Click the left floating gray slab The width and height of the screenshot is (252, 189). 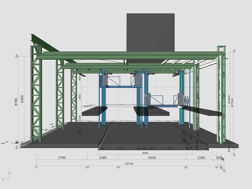pos(94,111)
